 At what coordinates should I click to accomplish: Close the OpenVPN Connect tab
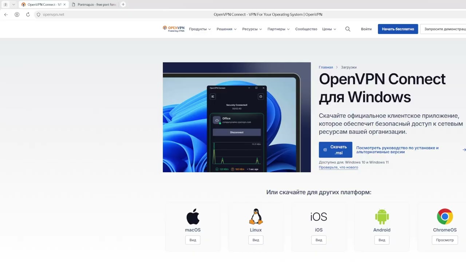coord(64,4)
